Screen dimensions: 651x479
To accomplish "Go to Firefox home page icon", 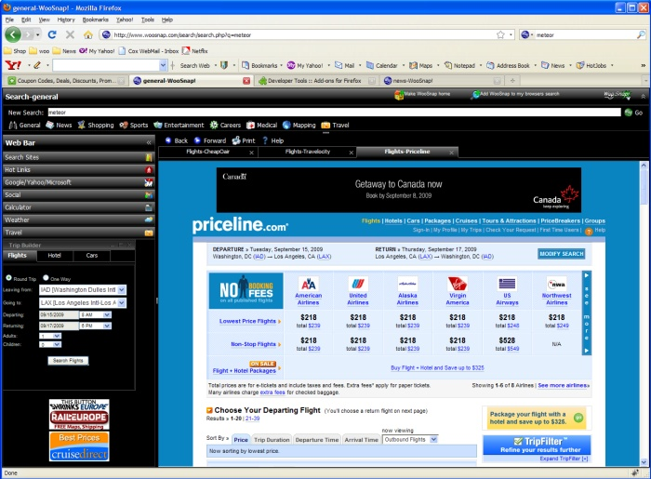I will (x=88, y=34).
